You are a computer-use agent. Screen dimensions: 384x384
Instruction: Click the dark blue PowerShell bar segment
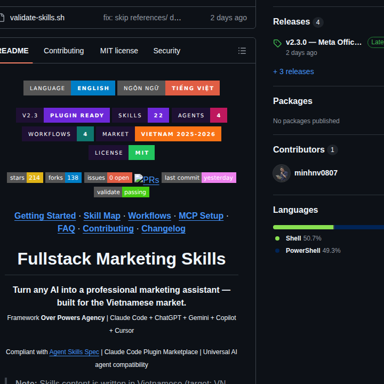pos(359,227)
